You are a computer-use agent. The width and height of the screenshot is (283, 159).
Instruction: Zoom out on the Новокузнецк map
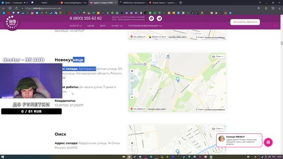(132, 97)
